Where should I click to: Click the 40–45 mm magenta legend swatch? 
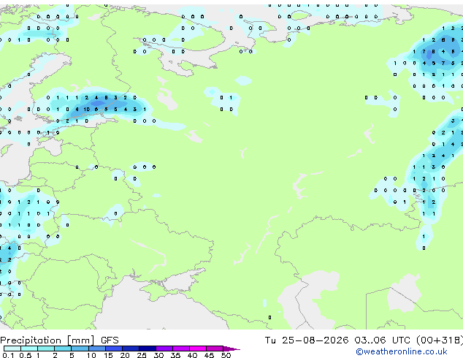[198, 349]
